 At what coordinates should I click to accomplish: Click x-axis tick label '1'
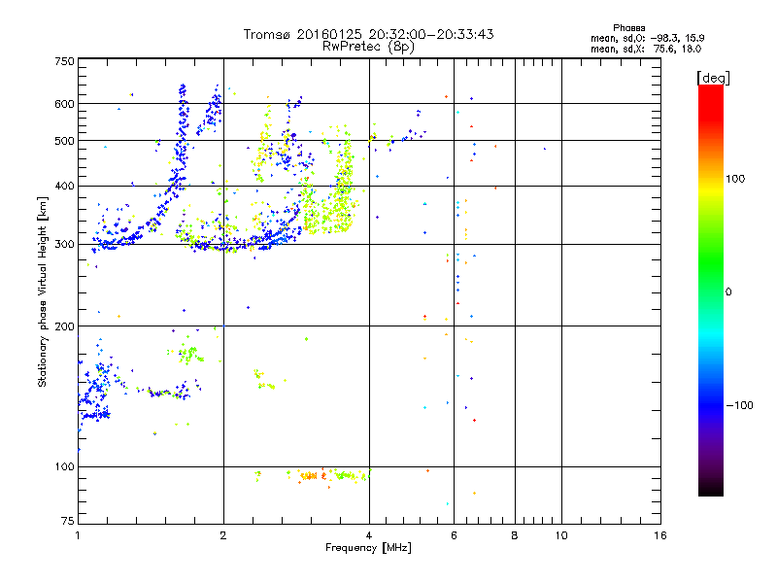[x=78, y=535]
